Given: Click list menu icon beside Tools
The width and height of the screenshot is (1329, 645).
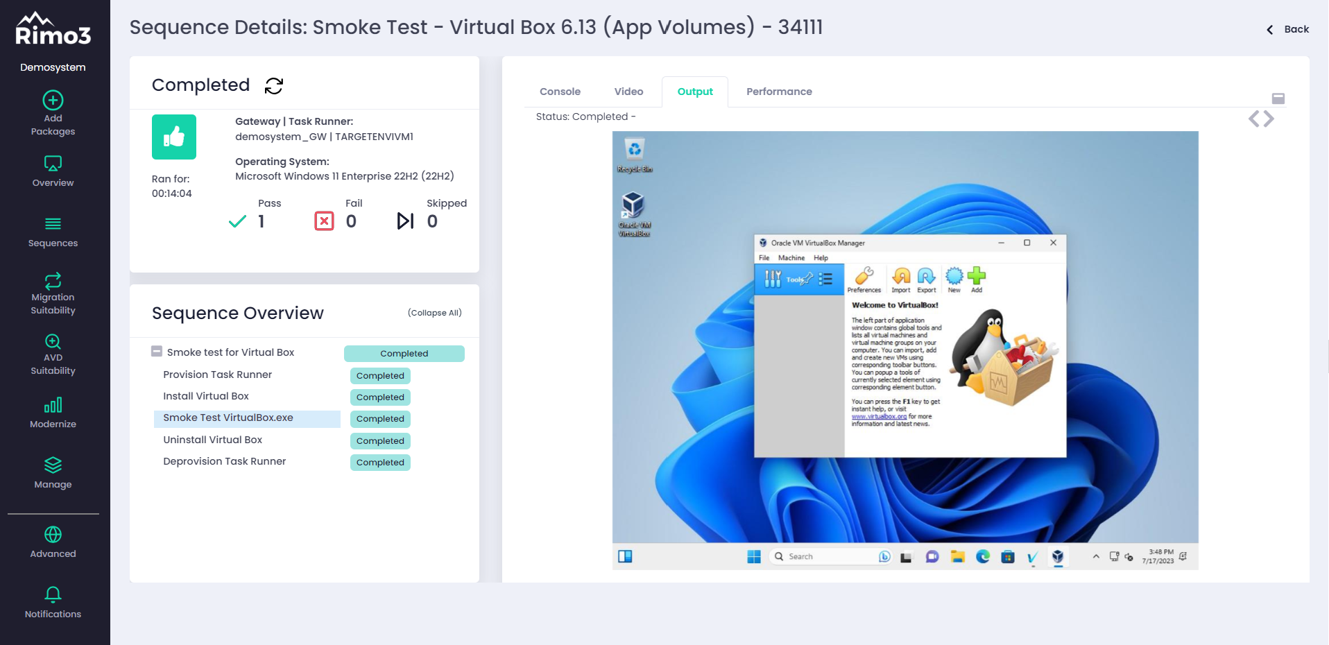Looking at the screenshot, I should [x=825, y=279].
